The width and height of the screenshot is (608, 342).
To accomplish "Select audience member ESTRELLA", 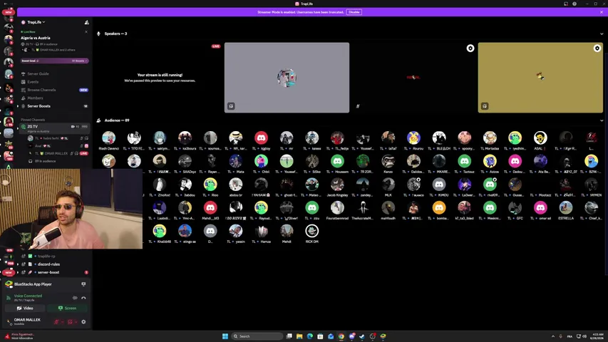I will tap(566, 210).
